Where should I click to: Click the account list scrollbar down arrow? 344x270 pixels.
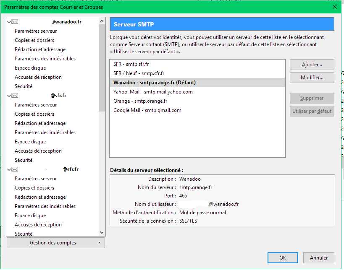[102, 233]
